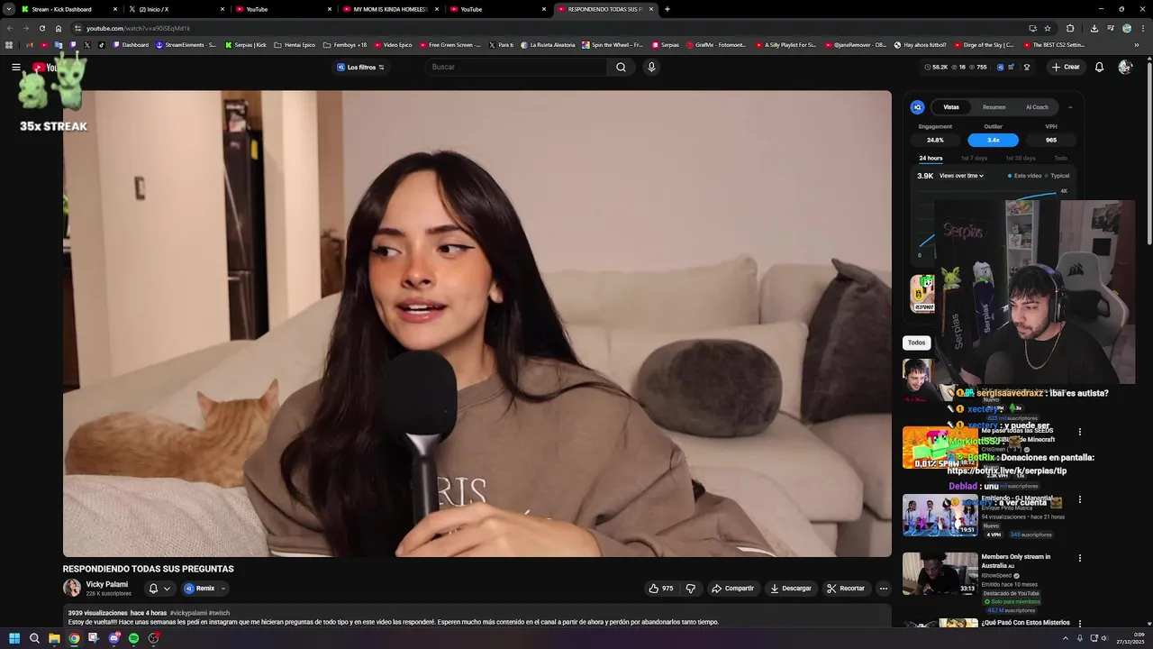Click the page vertical scrollbar
This screenshot has height=649, width=1153.
click(x=1148, y=153)
